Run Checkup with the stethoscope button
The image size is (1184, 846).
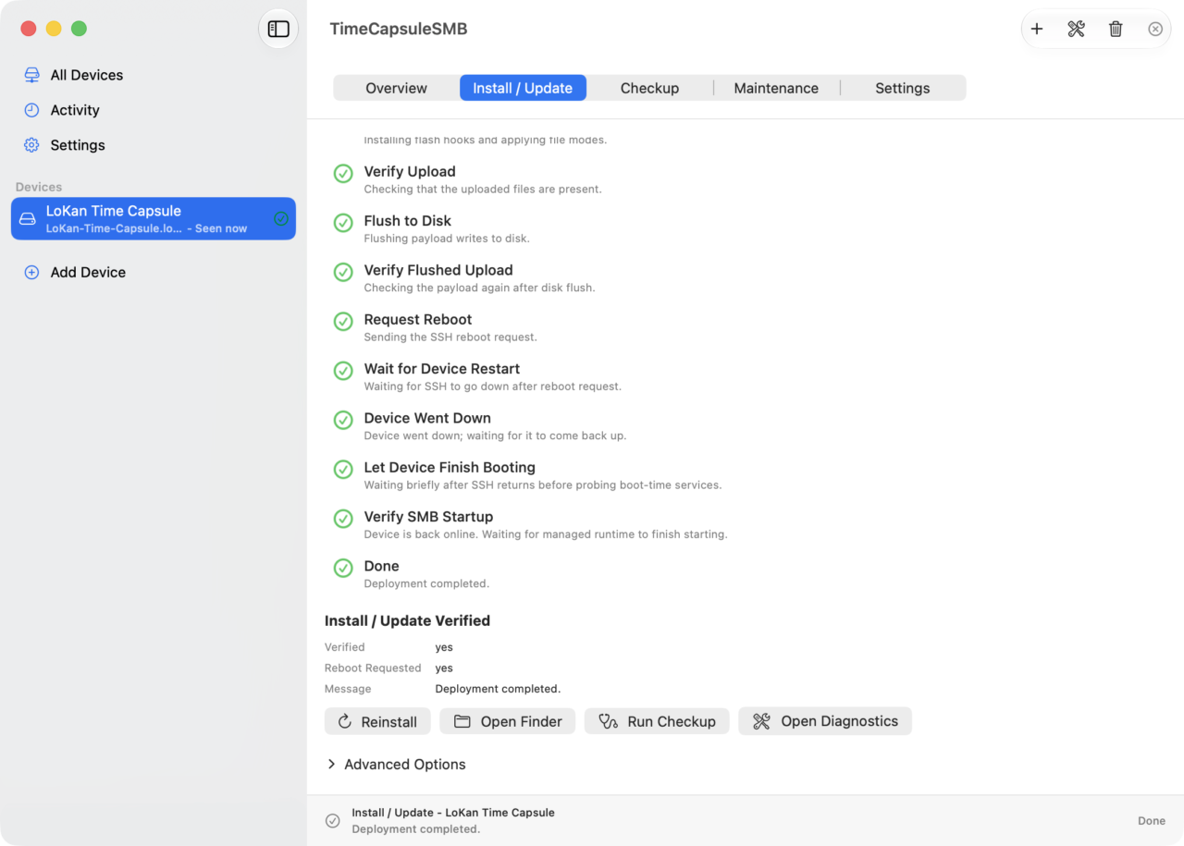(x=657, y=721)
